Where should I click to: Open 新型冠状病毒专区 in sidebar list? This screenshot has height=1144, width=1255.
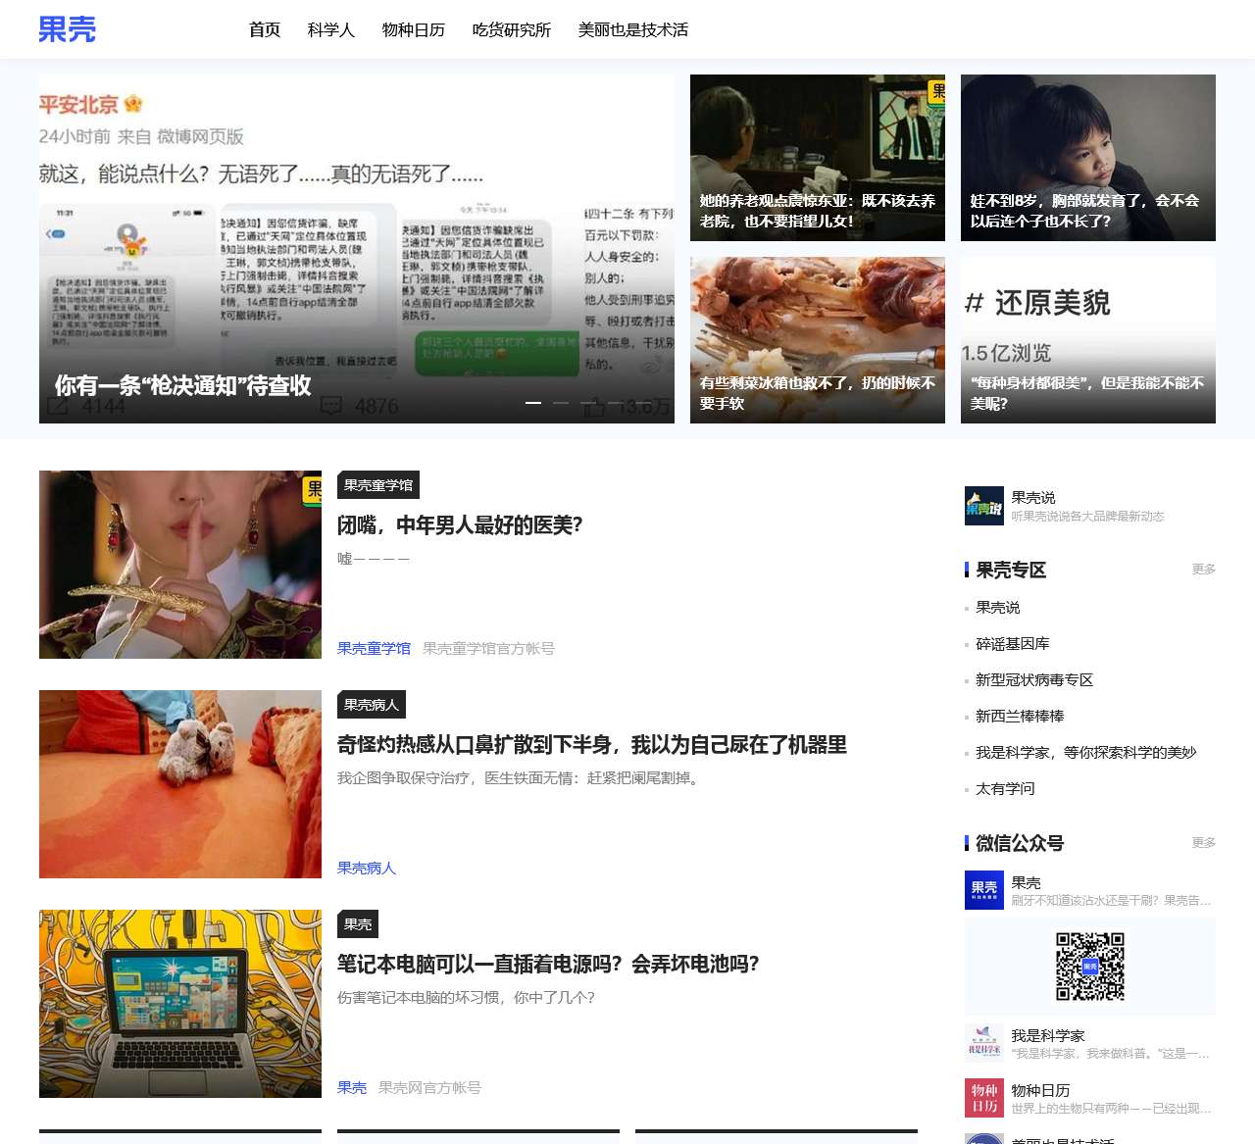tap(1034, 679)
